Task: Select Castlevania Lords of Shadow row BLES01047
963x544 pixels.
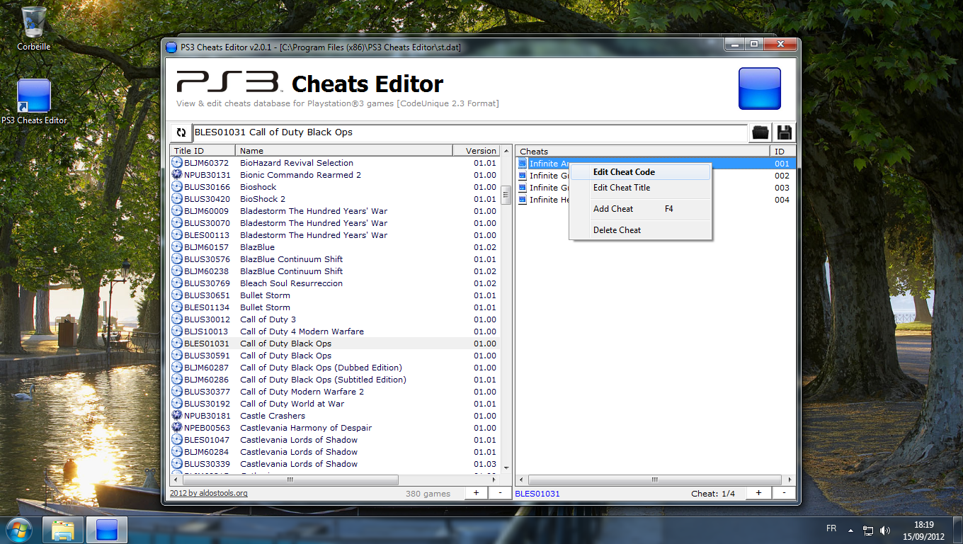Action: click(x=335, y=440)
